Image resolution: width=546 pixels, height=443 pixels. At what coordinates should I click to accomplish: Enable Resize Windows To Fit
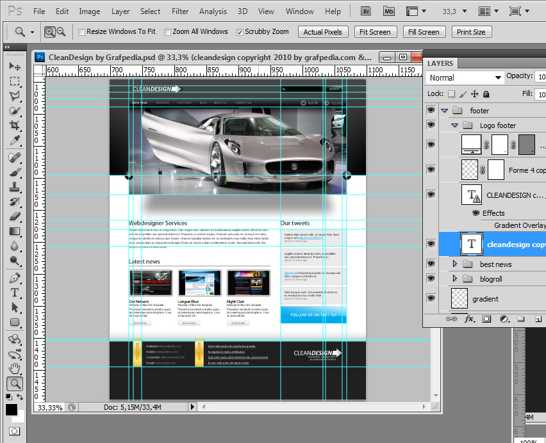[81, 32]
